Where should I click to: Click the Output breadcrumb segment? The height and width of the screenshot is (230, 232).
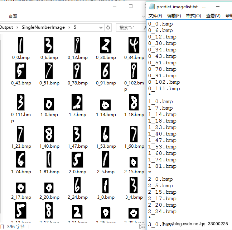[x=6, y=27]
